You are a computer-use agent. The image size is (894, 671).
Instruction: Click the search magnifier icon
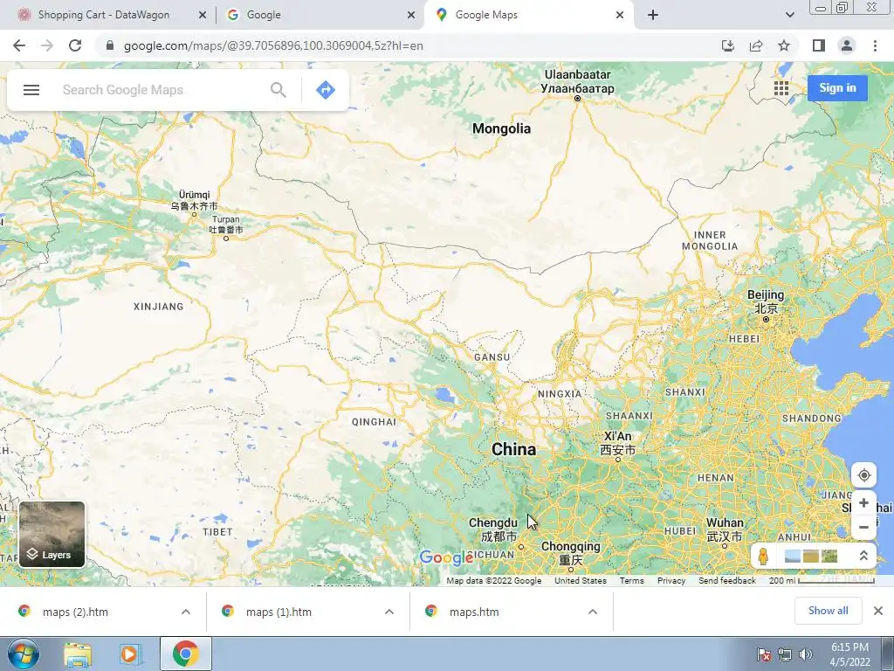[279, 90]
